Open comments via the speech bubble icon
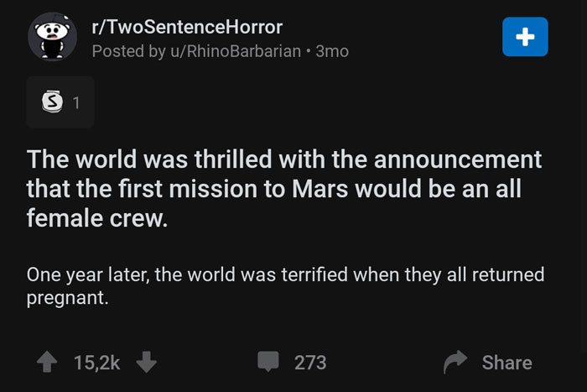Screen dimensions: 587x392 tap(268, 362)
